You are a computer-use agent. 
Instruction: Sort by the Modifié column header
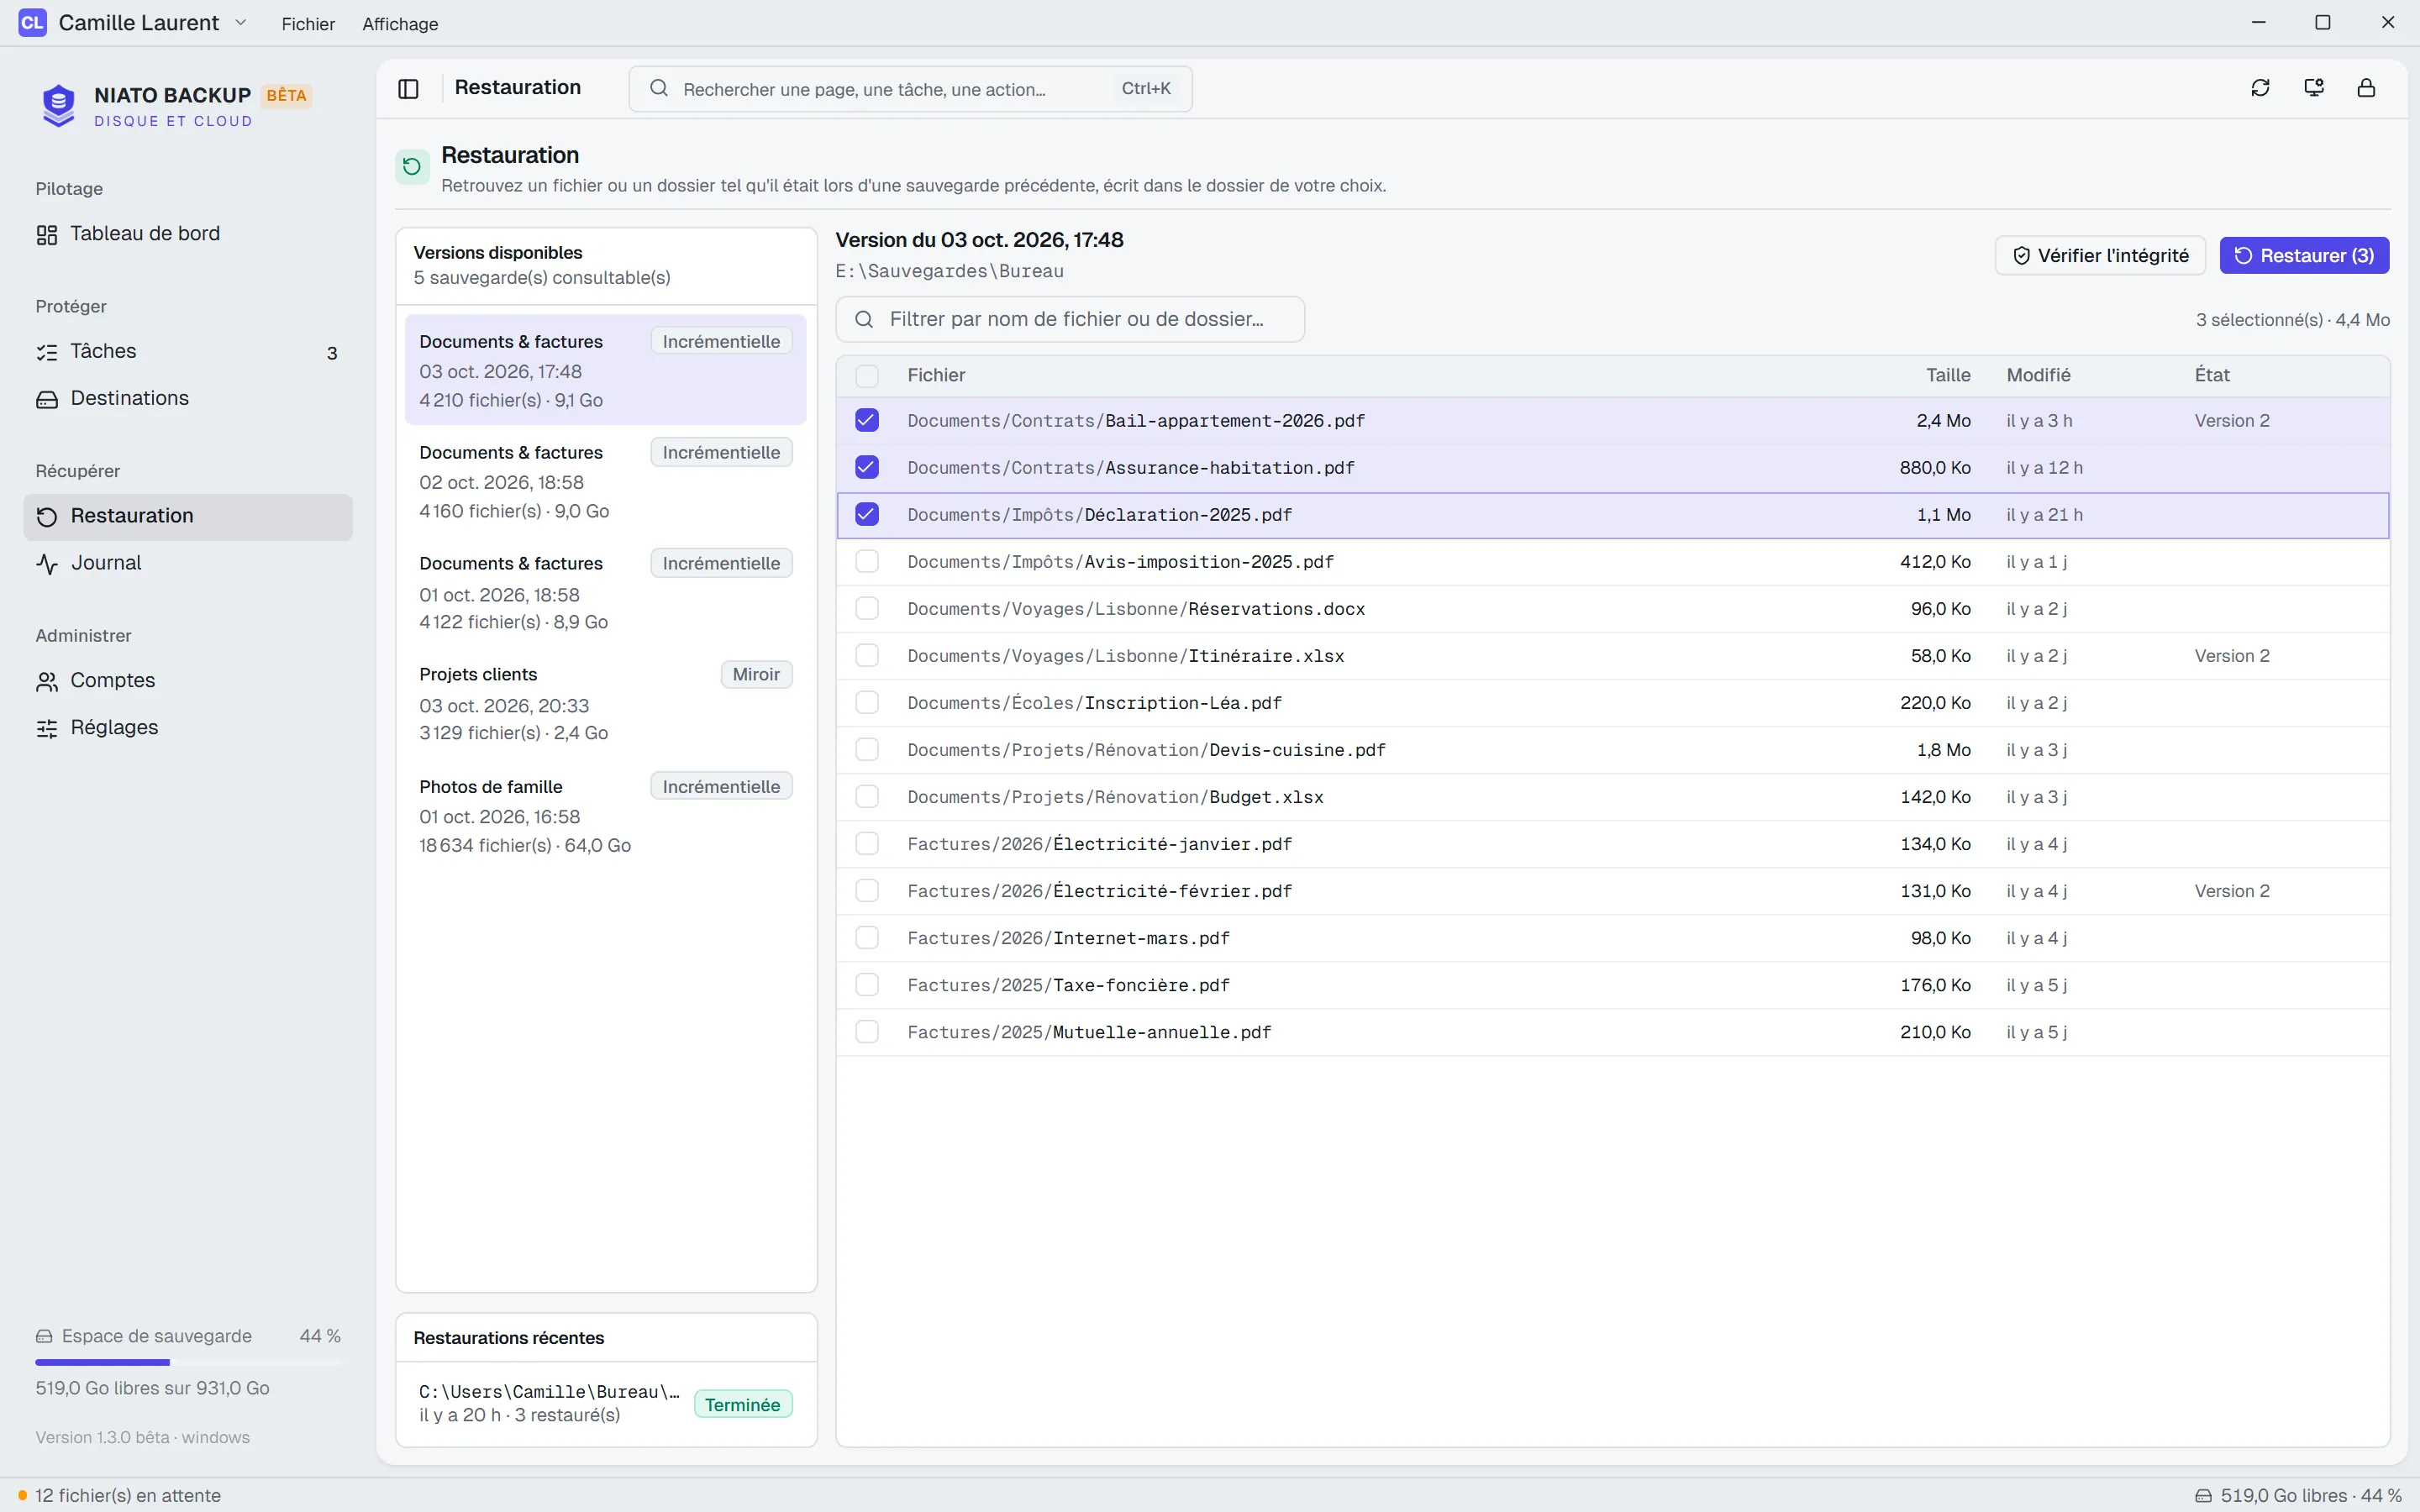point(2038,375)
